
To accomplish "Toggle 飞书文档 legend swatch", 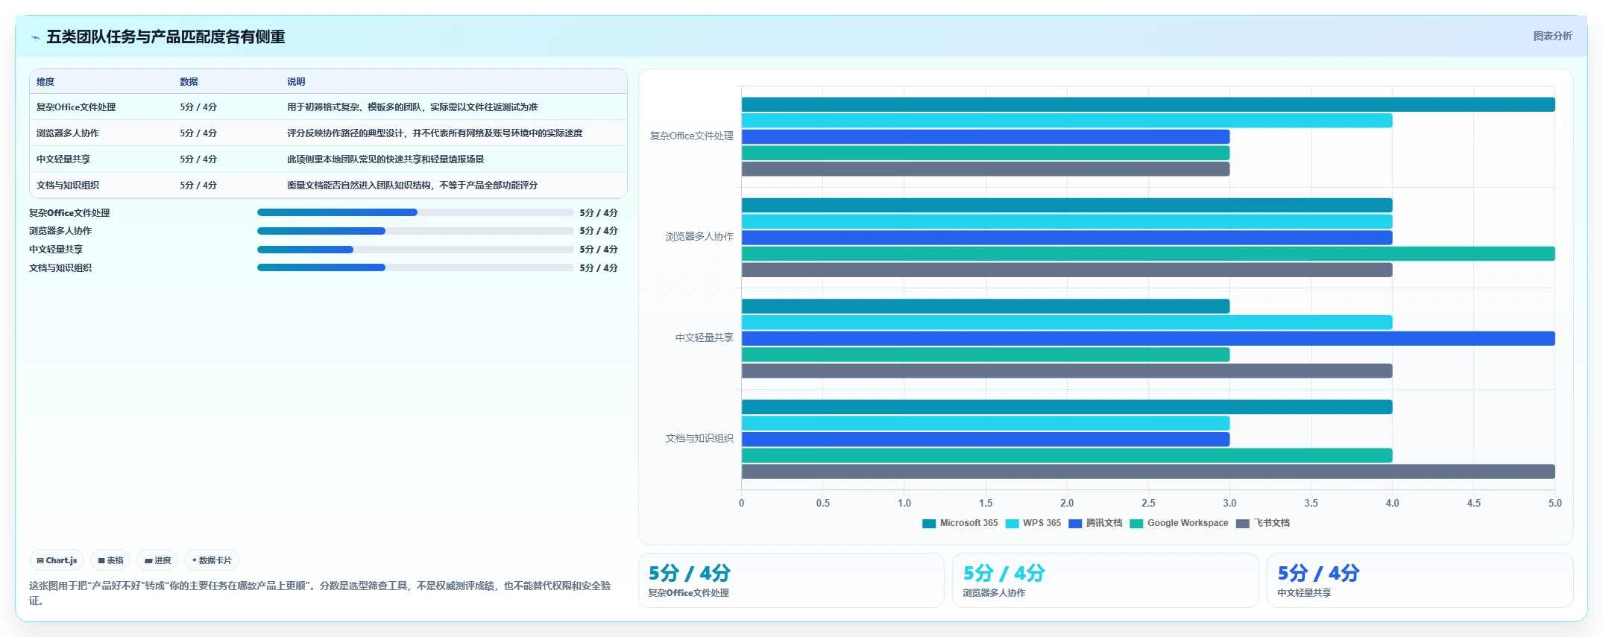I will (1242, 523).
